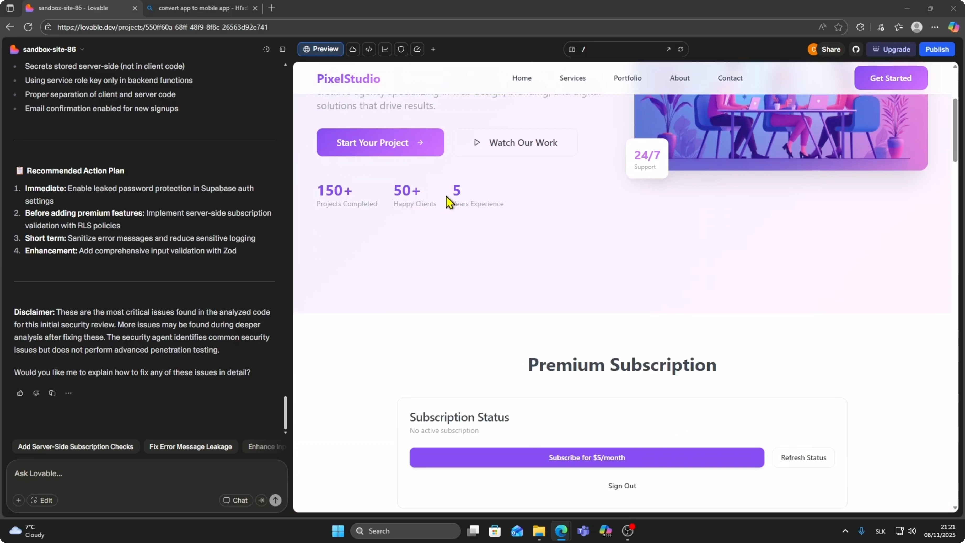Go to Home in PixelStudio nav
This screenshot has width=965, height=543.
tap(522, 78)
